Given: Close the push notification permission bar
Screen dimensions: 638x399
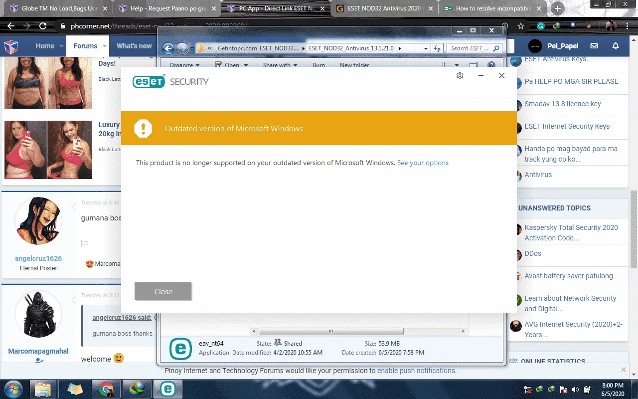Looking at the screenshot, I should (x=624, y=370).
